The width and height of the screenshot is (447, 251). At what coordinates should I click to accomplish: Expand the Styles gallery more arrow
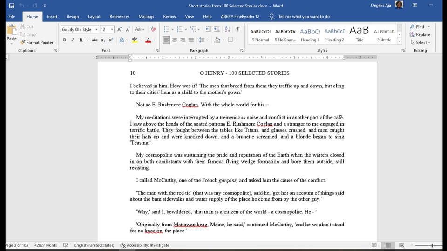coord(400,41)
